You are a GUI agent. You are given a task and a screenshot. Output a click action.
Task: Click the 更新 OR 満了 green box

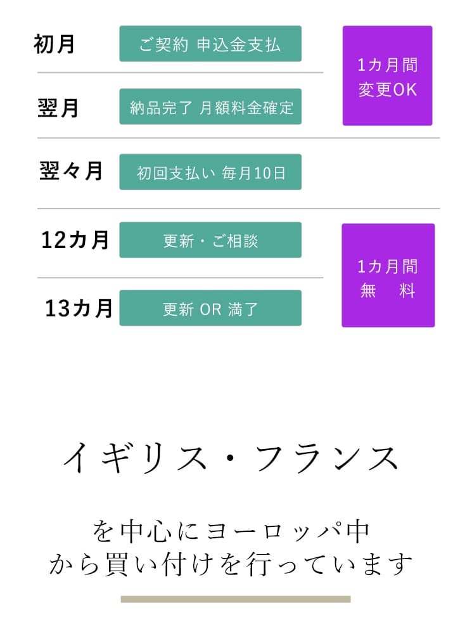(x=210, y=308)
